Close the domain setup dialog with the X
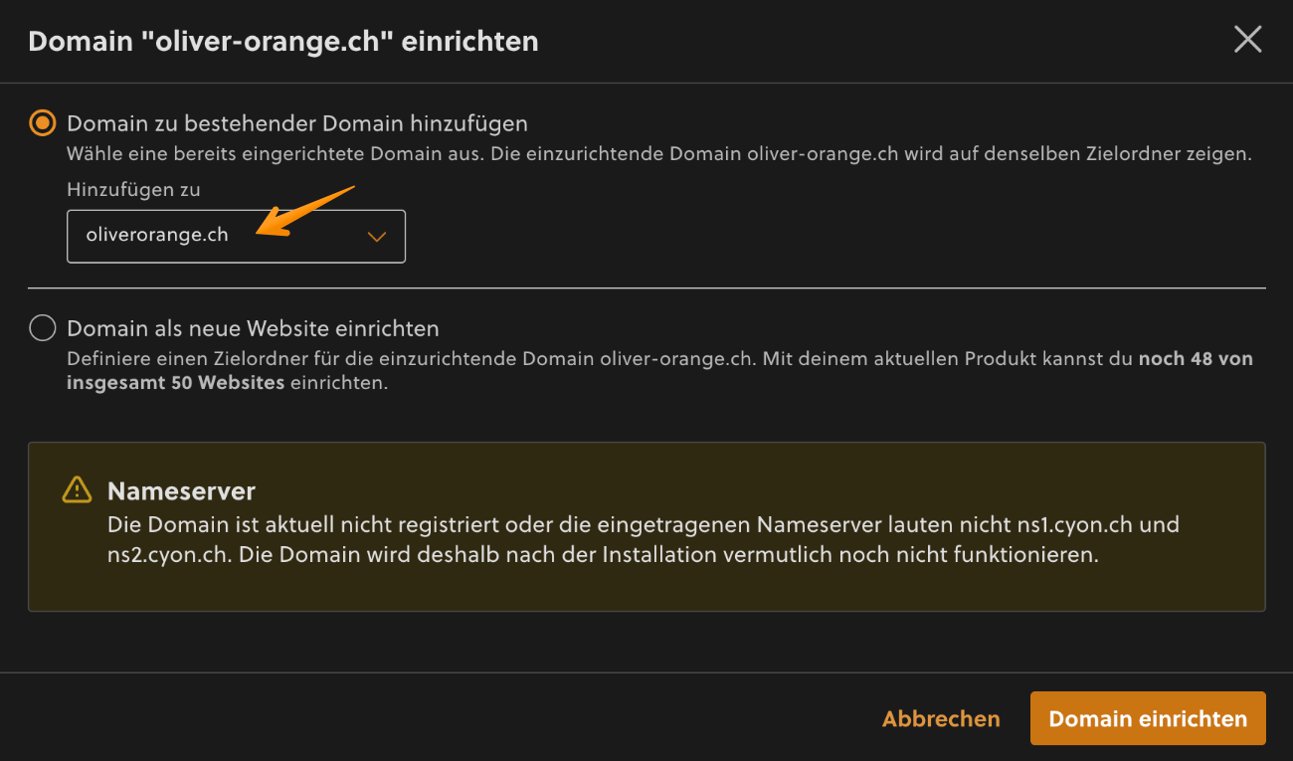Viewport: 1293px width, 761px height. coord(1247,40)
